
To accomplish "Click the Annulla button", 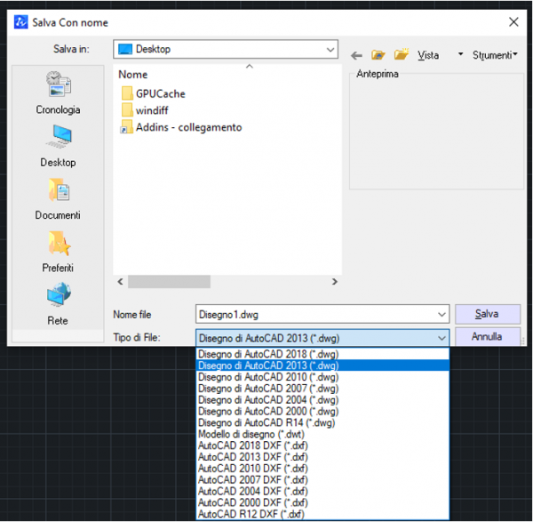I will [488, 336].
